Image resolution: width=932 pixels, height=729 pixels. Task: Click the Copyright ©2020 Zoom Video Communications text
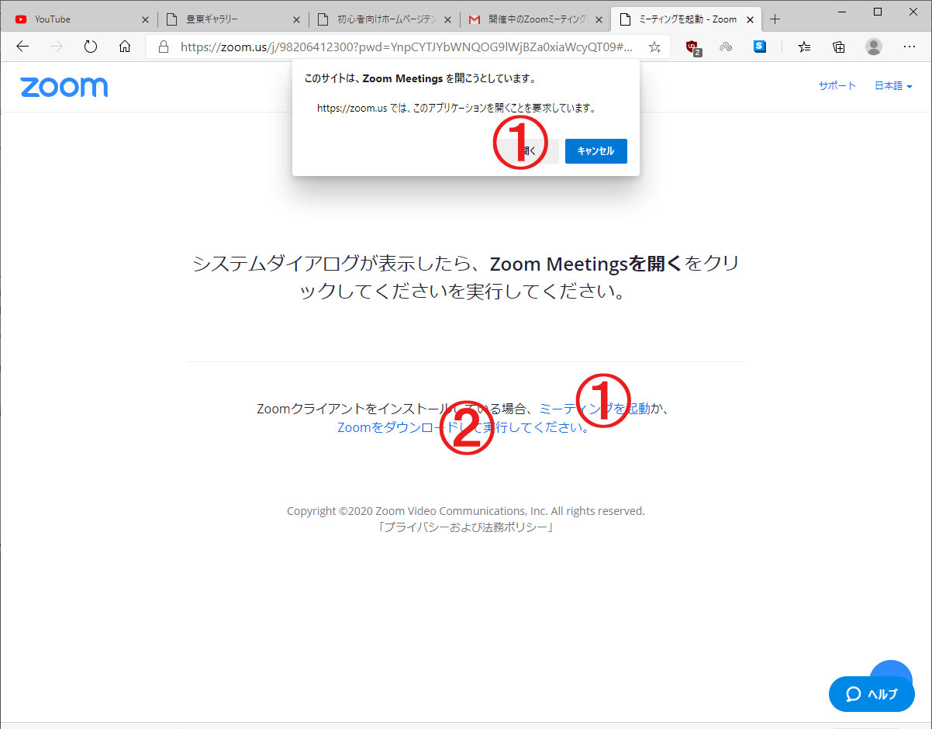coord(465,511)
